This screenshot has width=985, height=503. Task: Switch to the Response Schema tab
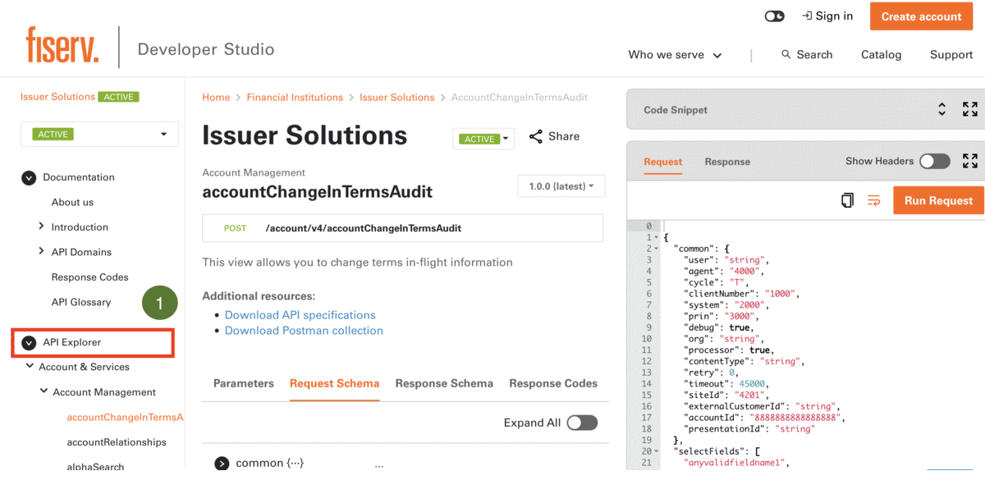444,383
